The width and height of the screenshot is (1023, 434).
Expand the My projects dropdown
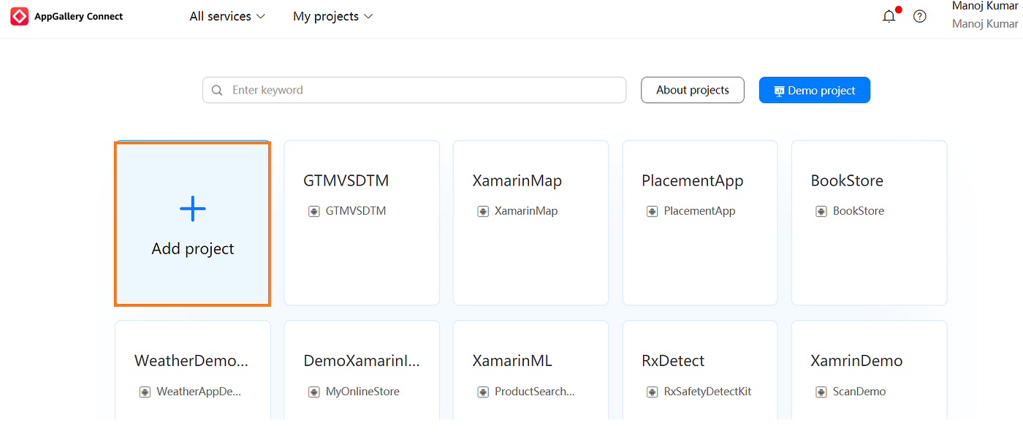click(333, 16)
